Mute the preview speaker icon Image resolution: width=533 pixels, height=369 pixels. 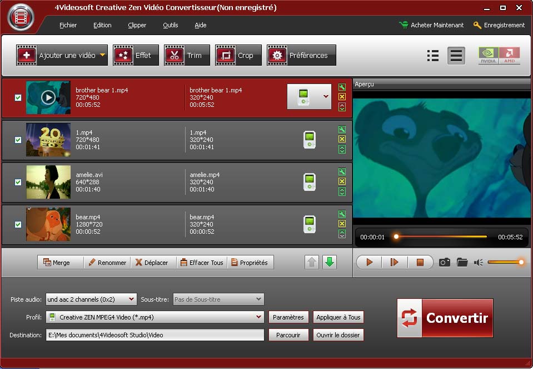coord(478,262)
